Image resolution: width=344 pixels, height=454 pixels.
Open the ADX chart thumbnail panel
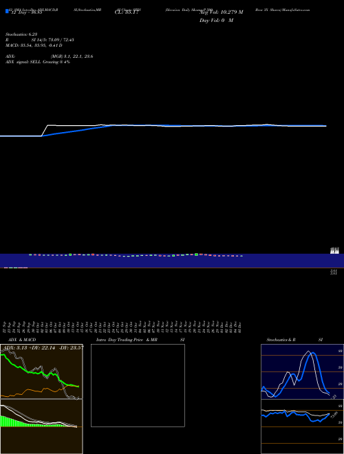41,371
